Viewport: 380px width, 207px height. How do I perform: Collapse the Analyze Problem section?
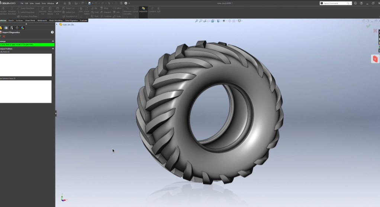click(53, 48)
